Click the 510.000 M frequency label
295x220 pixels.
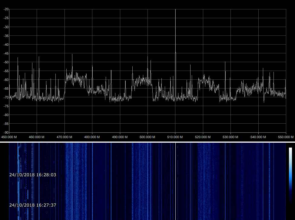175,137
